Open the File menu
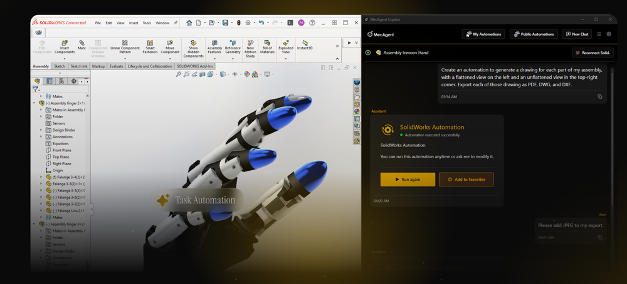This screenshot has height=284, width=627. click(98, 23)
